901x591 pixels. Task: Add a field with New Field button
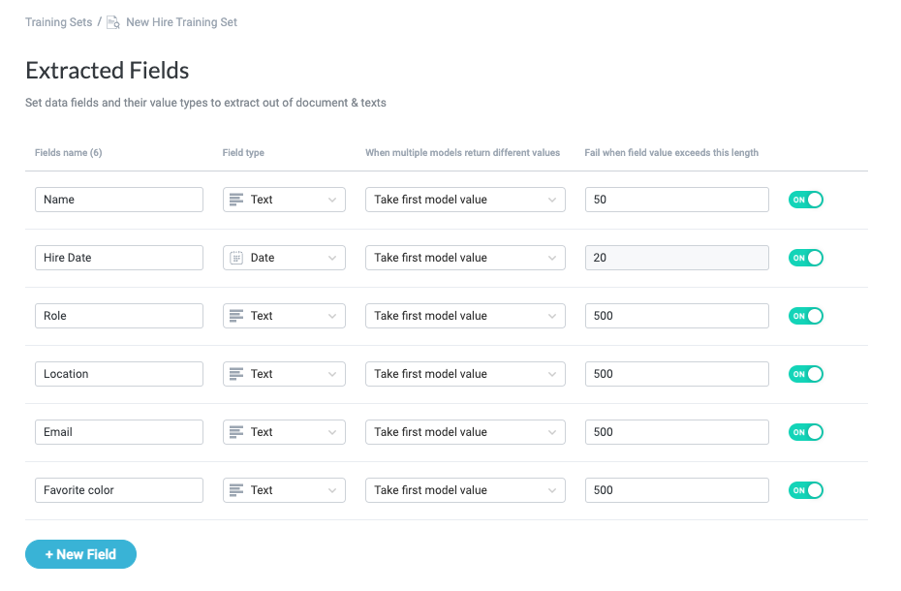[x=80, y=554]
